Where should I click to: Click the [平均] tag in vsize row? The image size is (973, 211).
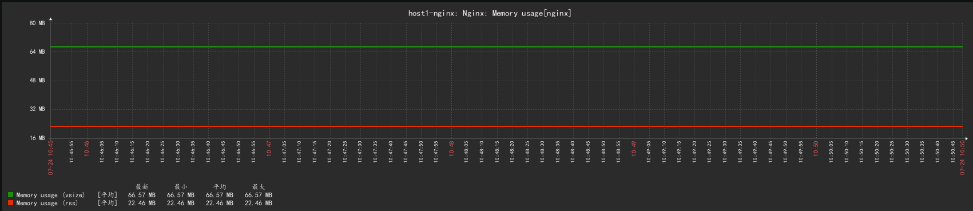[107, 195]
